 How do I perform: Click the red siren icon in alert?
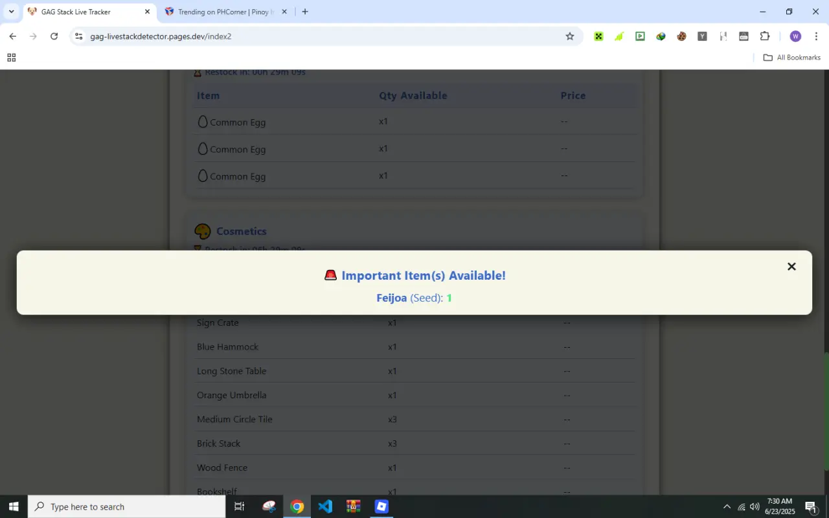point(330,275)
